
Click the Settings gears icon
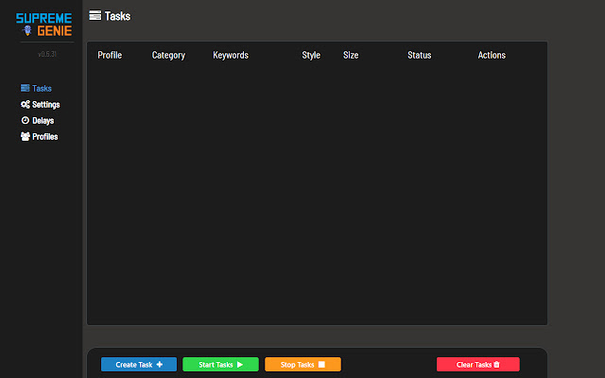(x=26, y=104)
